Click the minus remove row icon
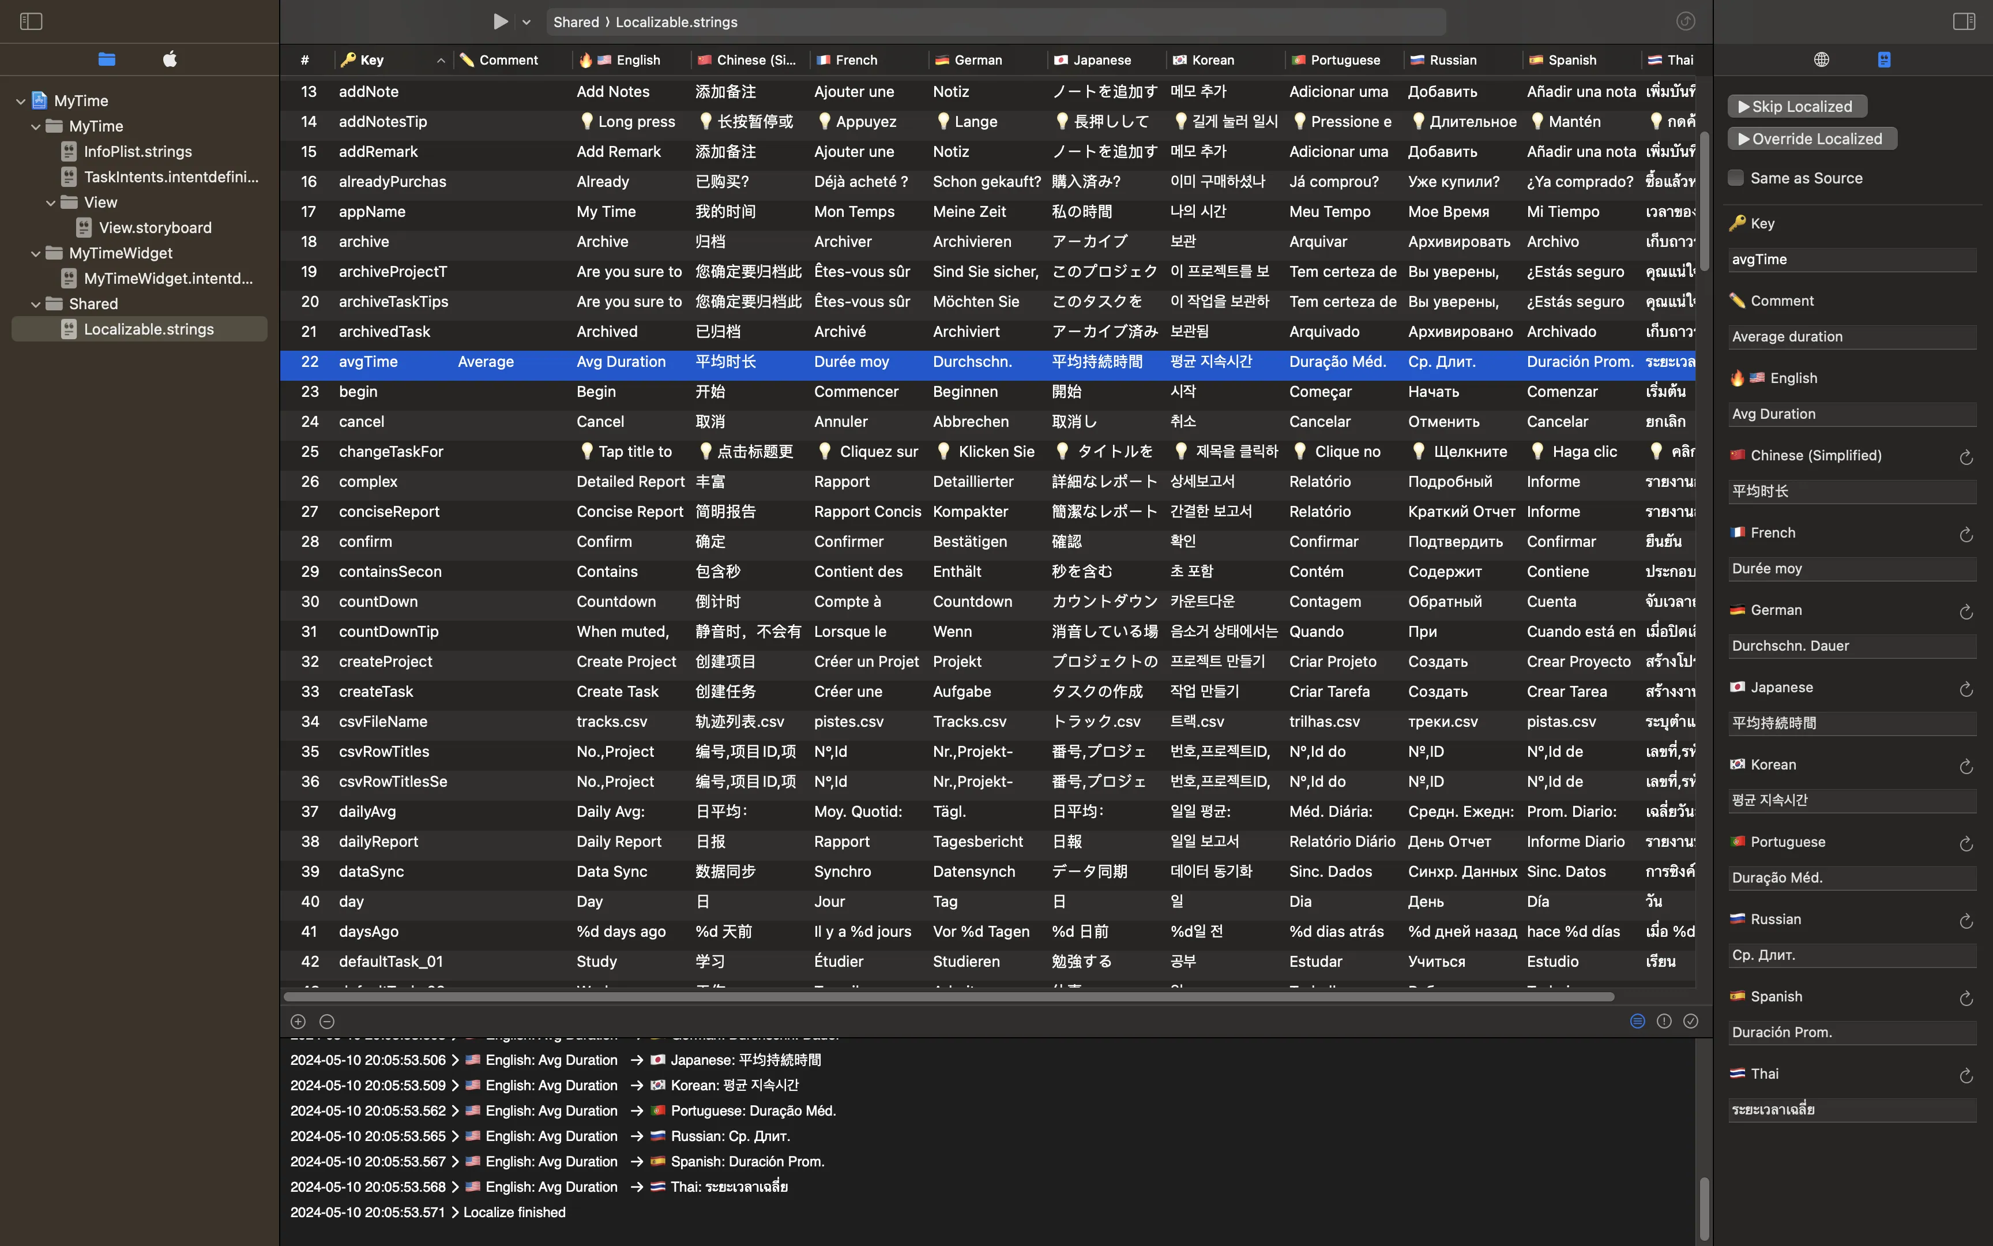This screenshot has width=1993, height=1246. point(327,1021)
